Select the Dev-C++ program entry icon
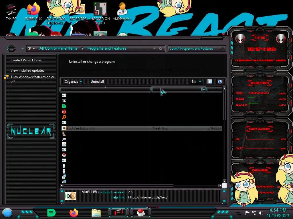The height and width of the screenshot is (219, 293). (x=64, y=112)
